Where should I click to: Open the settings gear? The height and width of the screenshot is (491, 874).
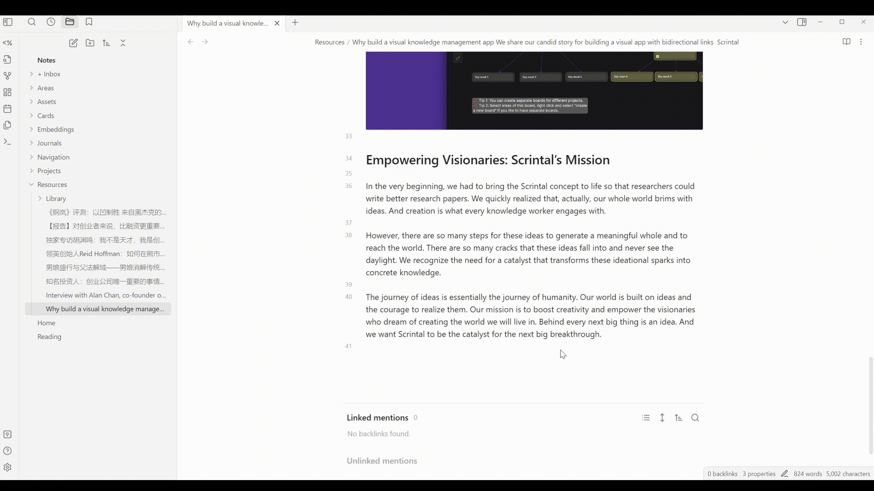(x=8, y=467)
